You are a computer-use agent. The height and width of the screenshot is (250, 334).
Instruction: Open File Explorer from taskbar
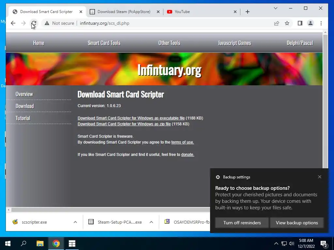pos(40,243)
